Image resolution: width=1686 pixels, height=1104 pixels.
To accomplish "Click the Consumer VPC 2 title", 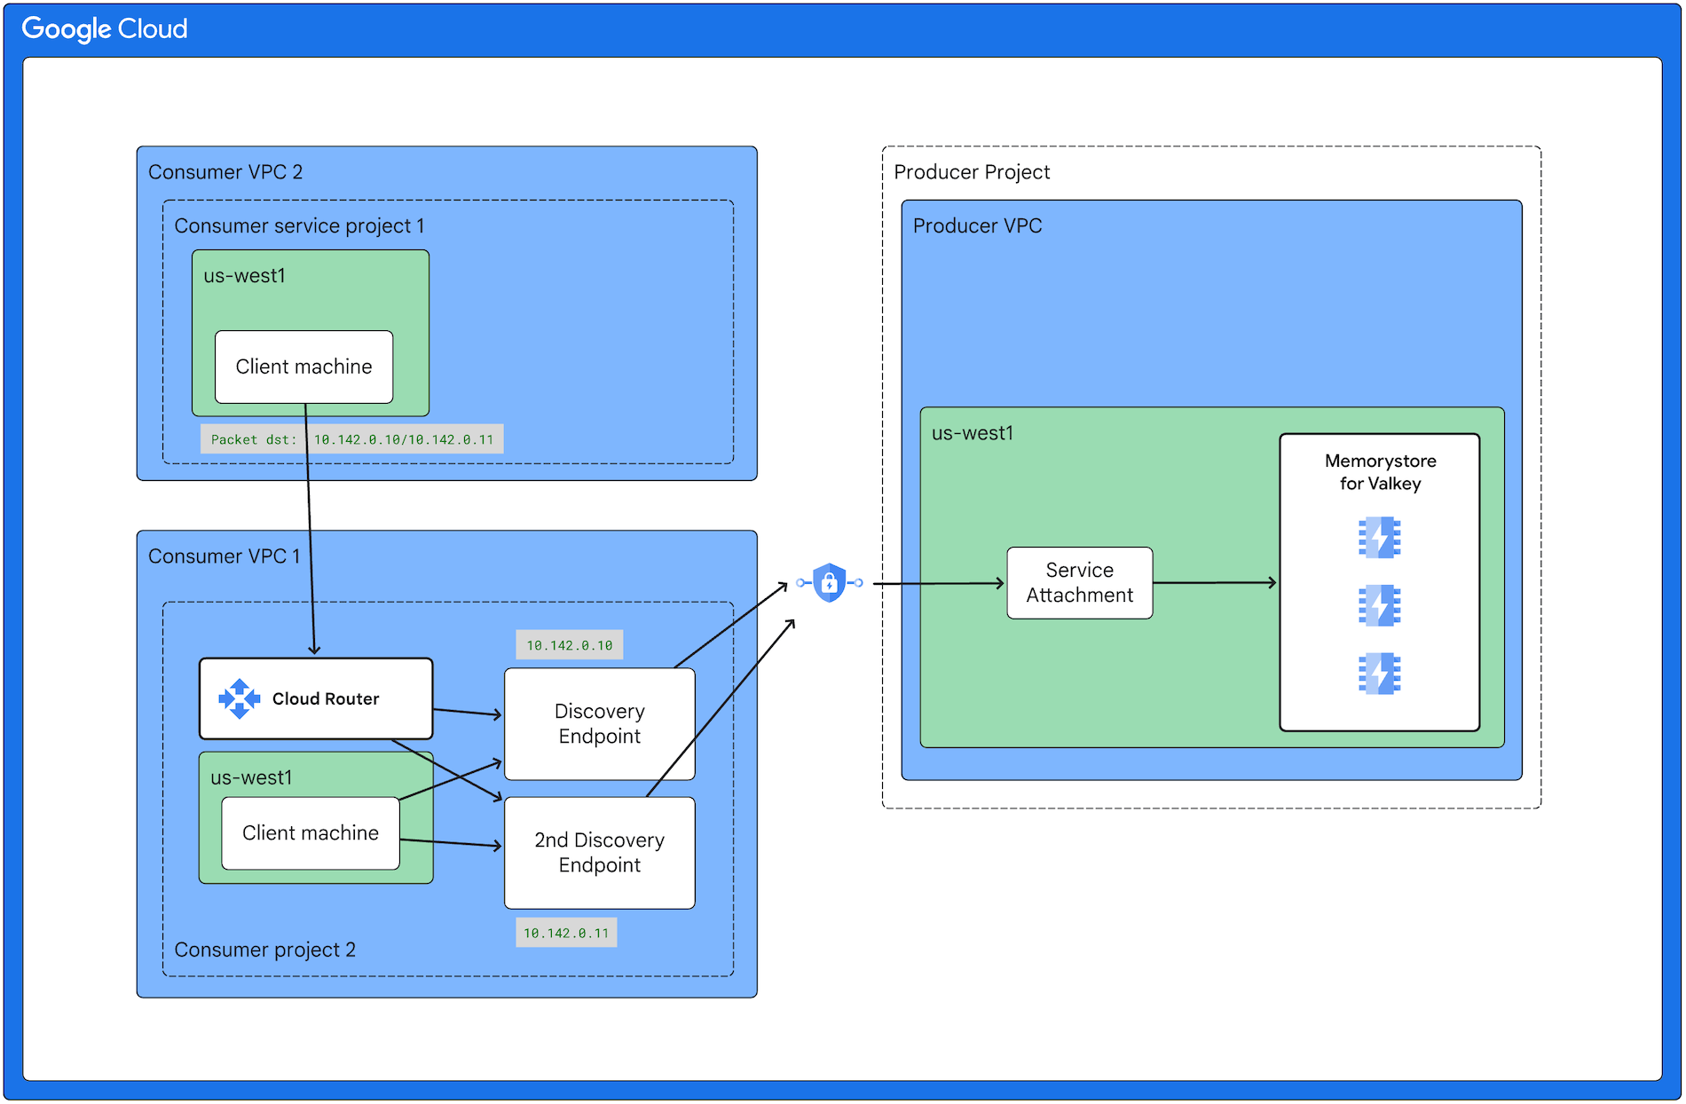I will (x=225, y=171).
